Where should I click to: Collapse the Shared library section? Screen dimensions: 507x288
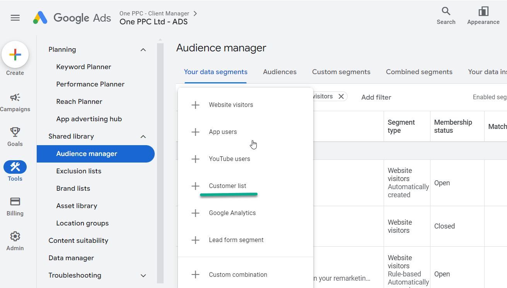click(x=143, y=137)
